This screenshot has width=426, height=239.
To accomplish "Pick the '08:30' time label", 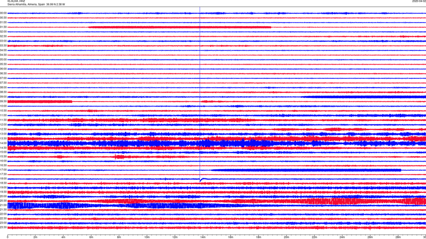I will pyautogui.click(x=3, y=92).
